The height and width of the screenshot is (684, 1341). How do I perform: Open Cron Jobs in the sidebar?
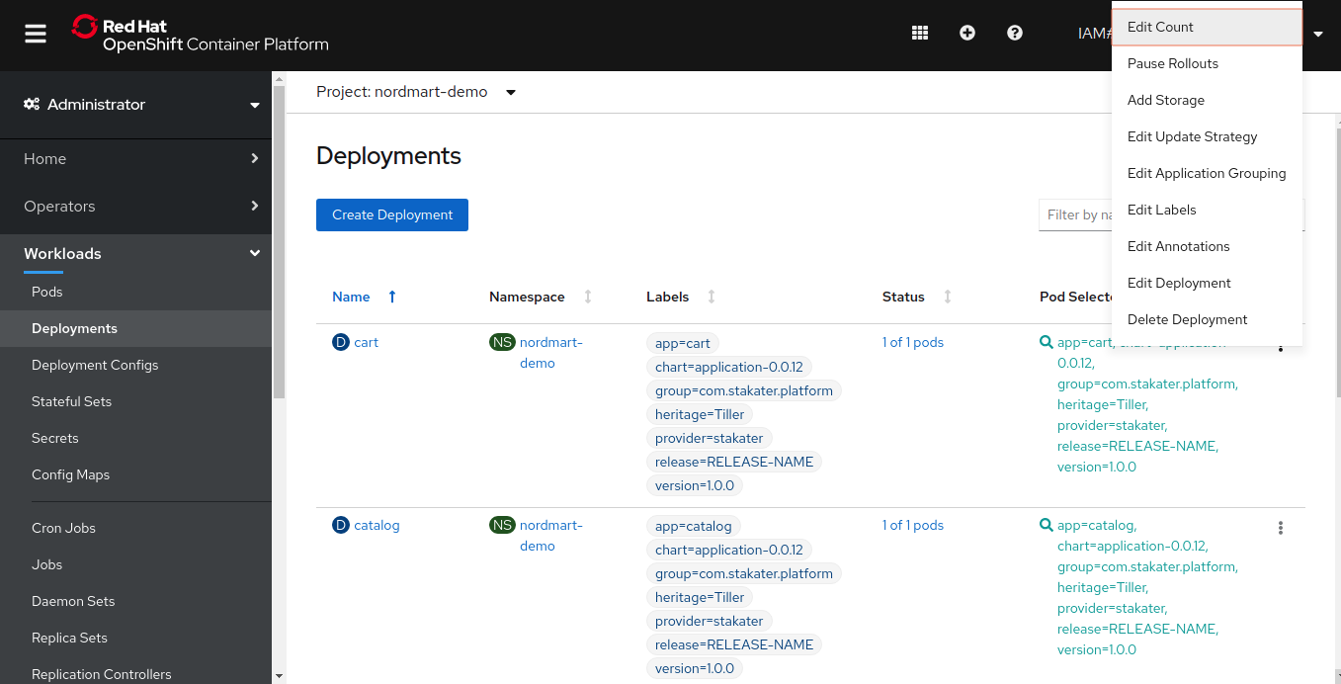(x=135, y=528)
